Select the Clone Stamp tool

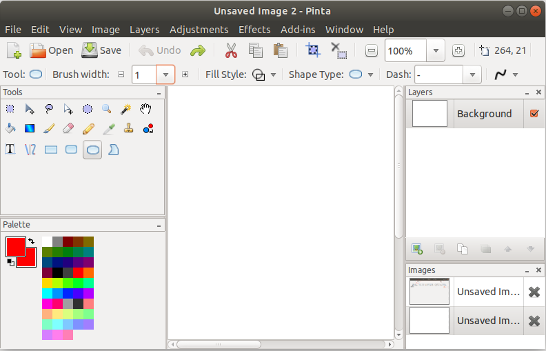(x=128, y=128)
